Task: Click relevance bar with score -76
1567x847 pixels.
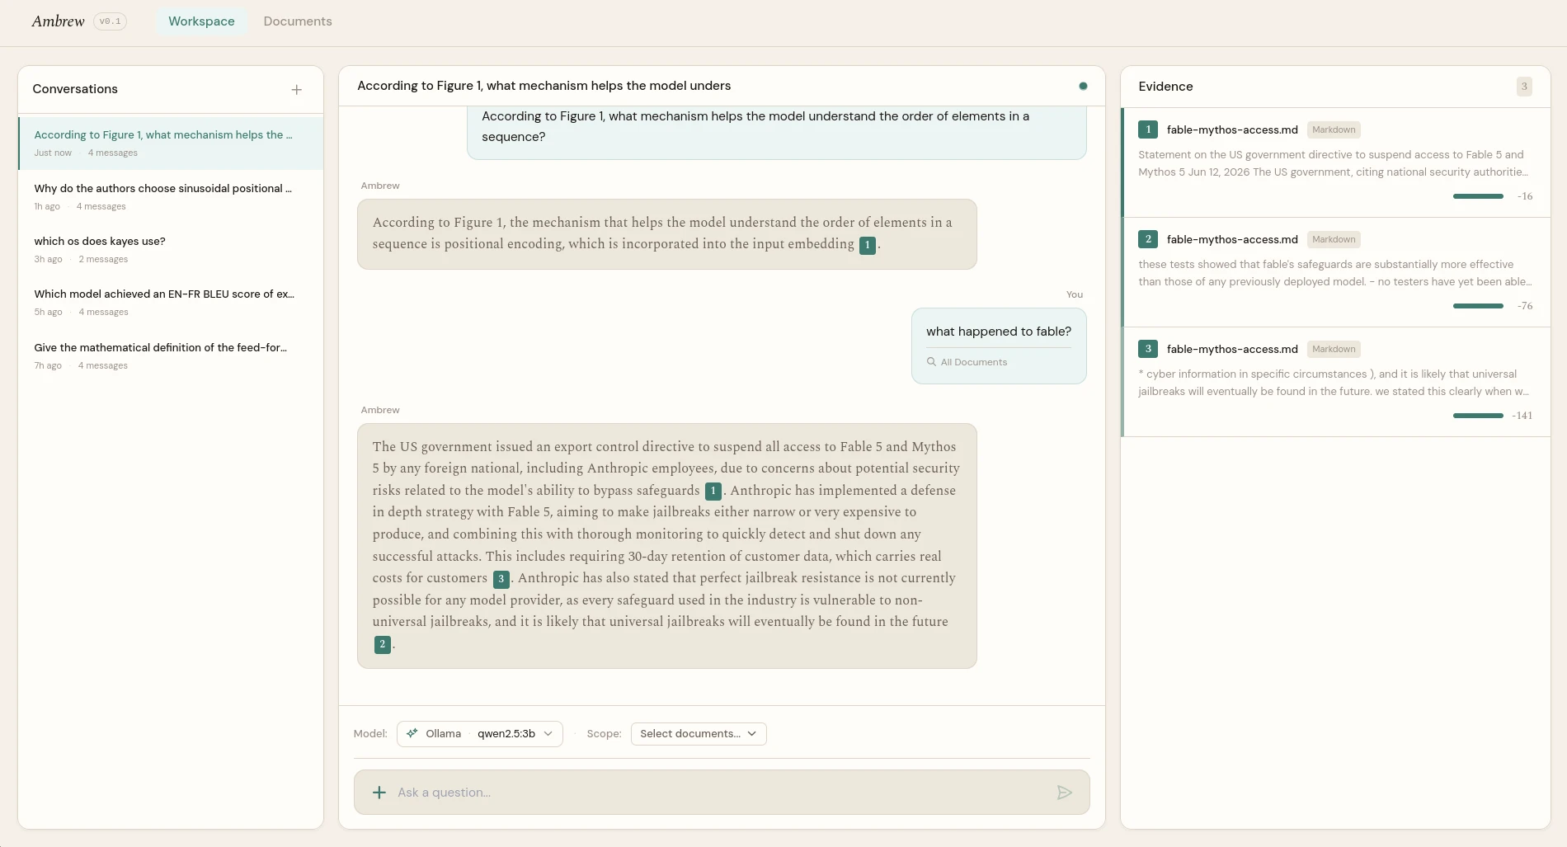Action: coord(1478,306)
